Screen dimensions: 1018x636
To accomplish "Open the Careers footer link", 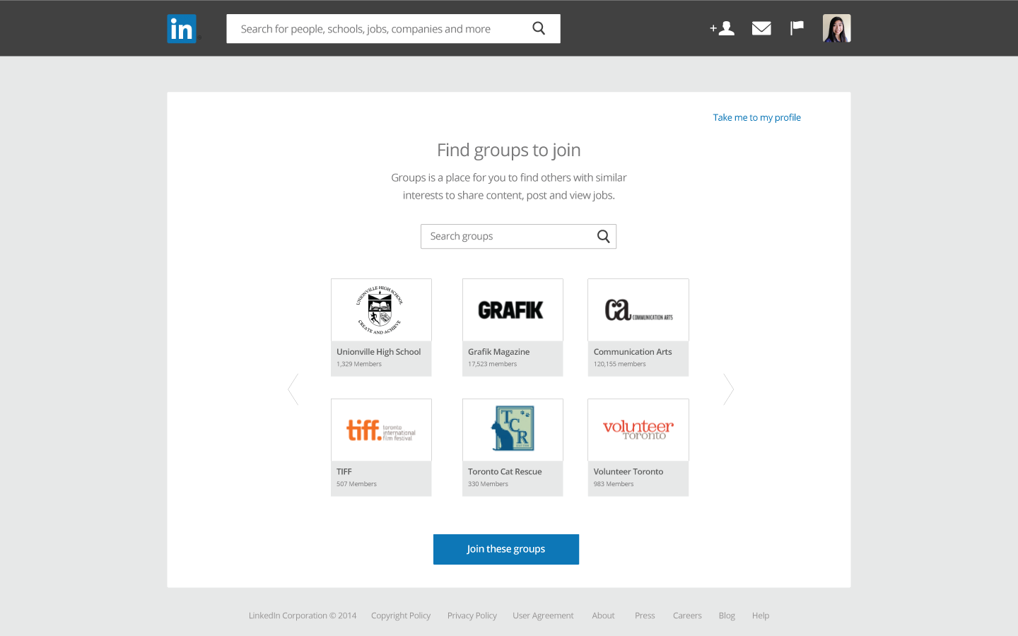I will tap(687, 616).
